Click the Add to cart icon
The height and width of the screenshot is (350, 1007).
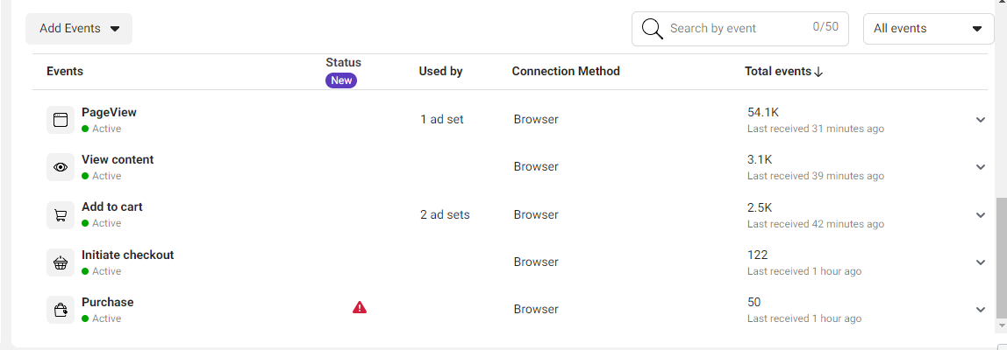click(x=61, y=214)
